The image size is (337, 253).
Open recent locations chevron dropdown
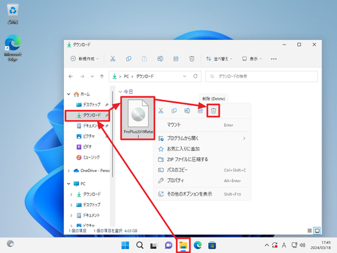click(92, 76)
